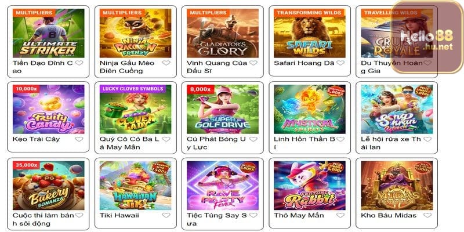Toggle heart icon for Ninja Gấu Mèo Điên Cuồng
Screen dimensions: 464x232
[166, 63]
